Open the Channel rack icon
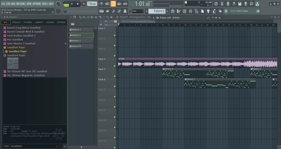 [185, 11]
